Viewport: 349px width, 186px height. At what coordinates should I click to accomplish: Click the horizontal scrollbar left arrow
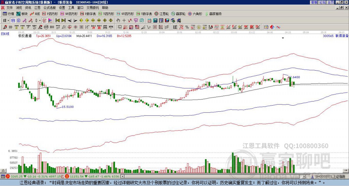point(122,176)
